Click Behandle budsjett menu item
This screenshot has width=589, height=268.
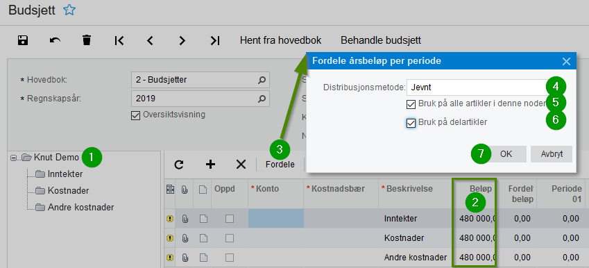coord(381,40)
